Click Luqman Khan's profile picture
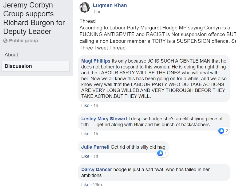236x192 pixels. click(85, 7)
